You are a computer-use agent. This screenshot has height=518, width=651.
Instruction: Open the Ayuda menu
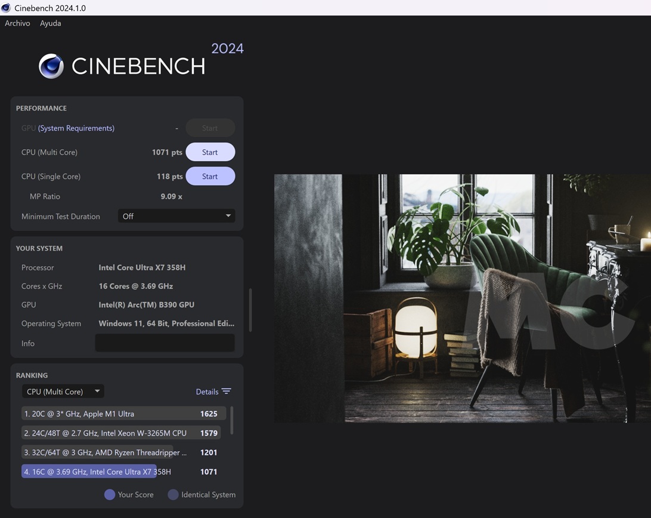50,23
